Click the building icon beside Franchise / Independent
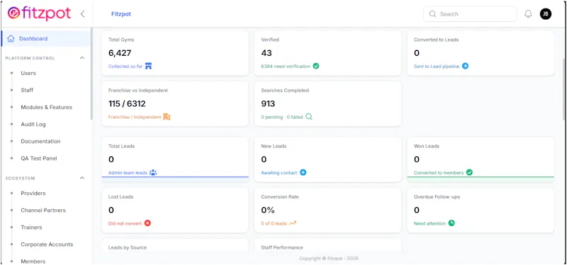Viewport: 567px width, 265px height. [x=167, y=117]
